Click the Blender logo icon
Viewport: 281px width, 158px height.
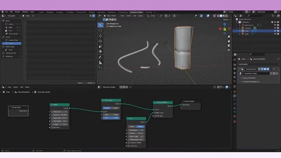coord(3,12)
